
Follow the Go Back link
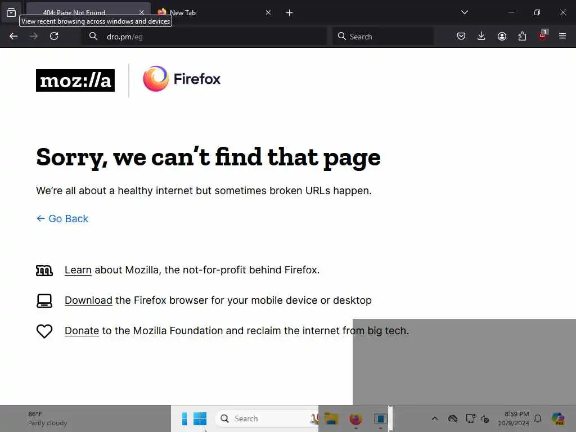point(62,219)
